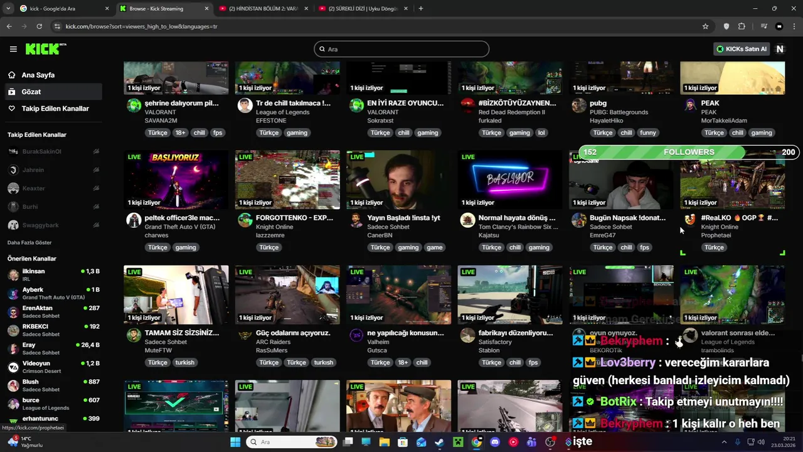
Task: Open Eray channel in Önerilen Kanallar
Action: pos(53,348)
